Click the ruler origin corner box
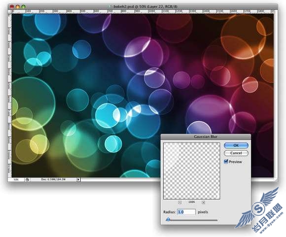The width and height of the screenshot is (286, 237). point(10,11)
